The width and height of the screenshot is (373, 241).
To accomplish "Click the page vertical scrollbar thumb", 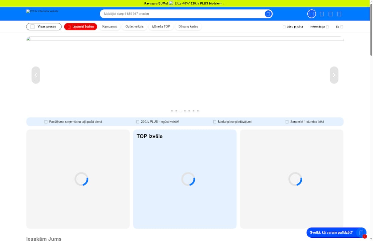I will [x=371, y=30].
